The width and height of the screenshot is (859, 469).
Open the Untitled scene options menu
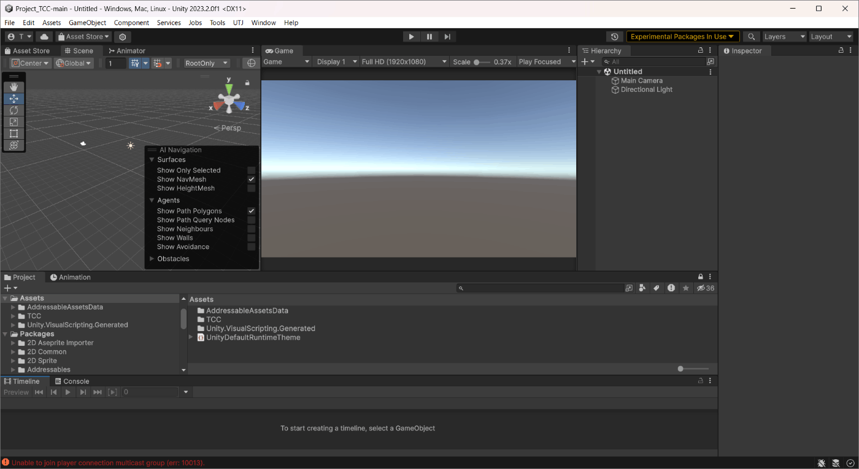[x=711, y=72]
